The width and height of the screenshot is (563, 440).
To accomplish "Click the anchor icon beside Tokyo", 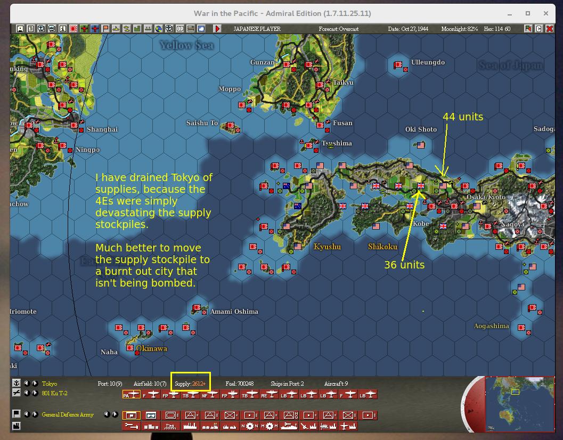I will pyautogui.click(x=16, y=383).
